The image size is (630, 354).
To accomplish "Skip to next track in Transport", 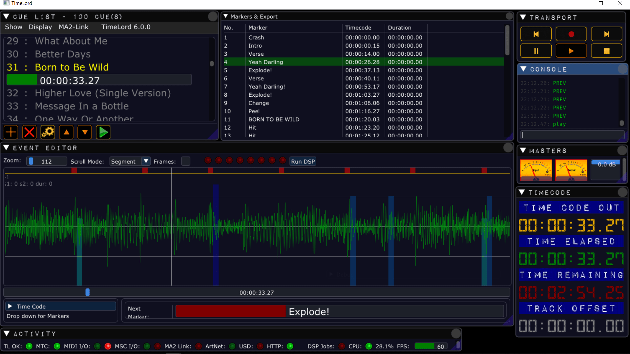I will pyautogui.click(x=606, y=34).
